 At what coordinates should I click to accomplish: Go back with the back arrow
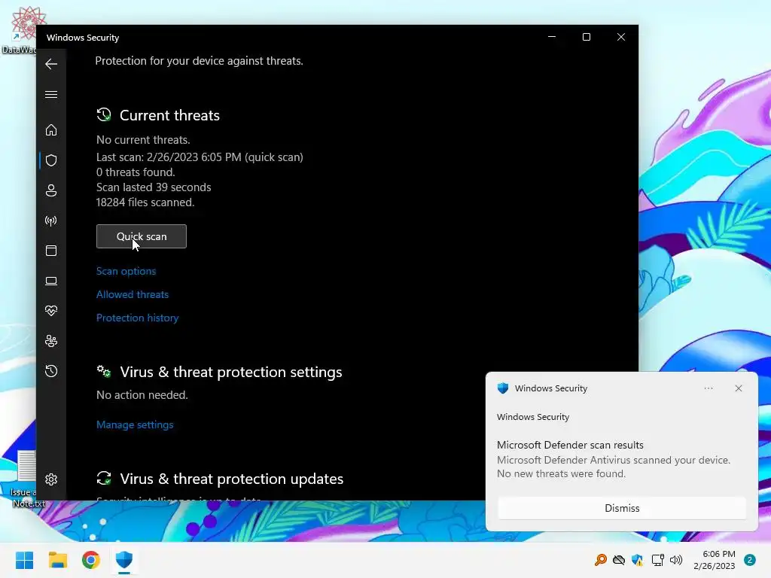pyautogui.click(x=51, y=64)
